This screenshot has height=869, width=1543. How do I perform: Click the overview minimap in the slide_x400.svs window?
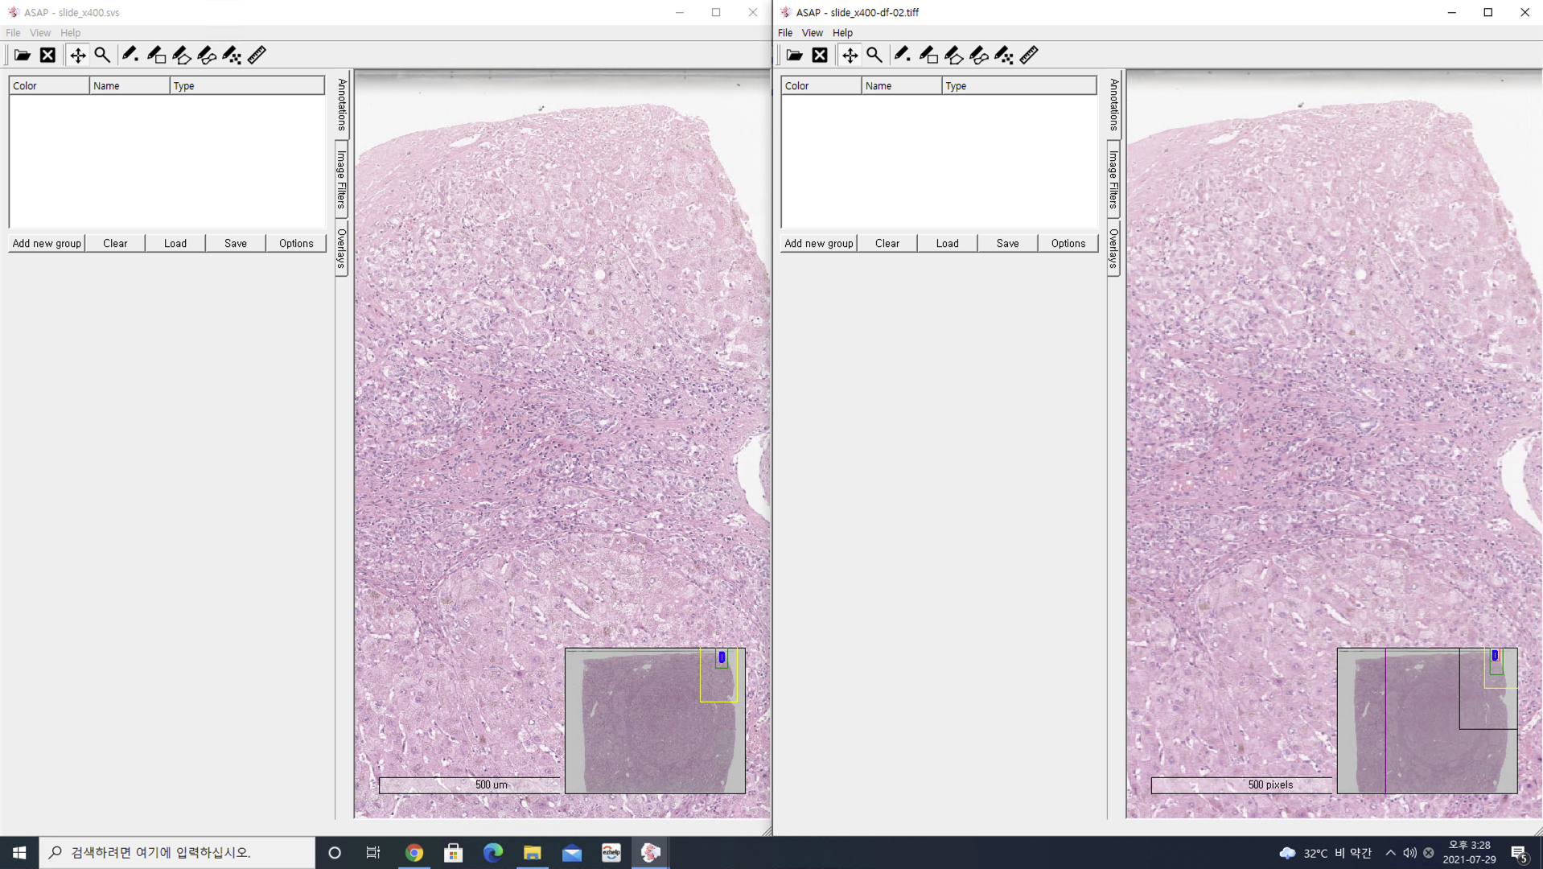pyautogui.click(x=655, y=721)
